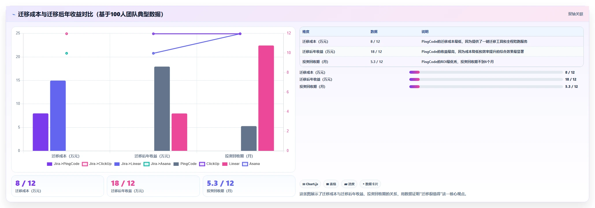This screenshot has width=595, height=208.
Task: Click the blue bar in the 迁移成本 group
Action: (58, 116)
